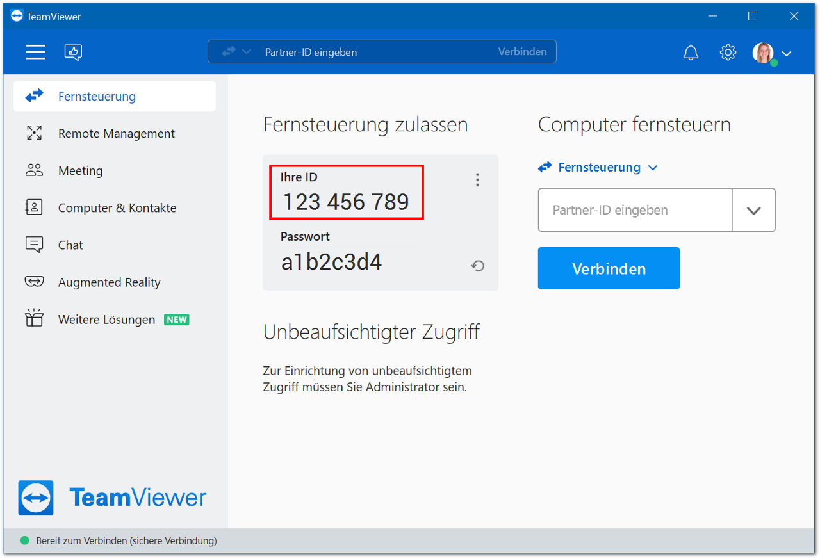Click the main Partner-ID eingeben field
Viewport: 820px width, 559px height.
635,210
